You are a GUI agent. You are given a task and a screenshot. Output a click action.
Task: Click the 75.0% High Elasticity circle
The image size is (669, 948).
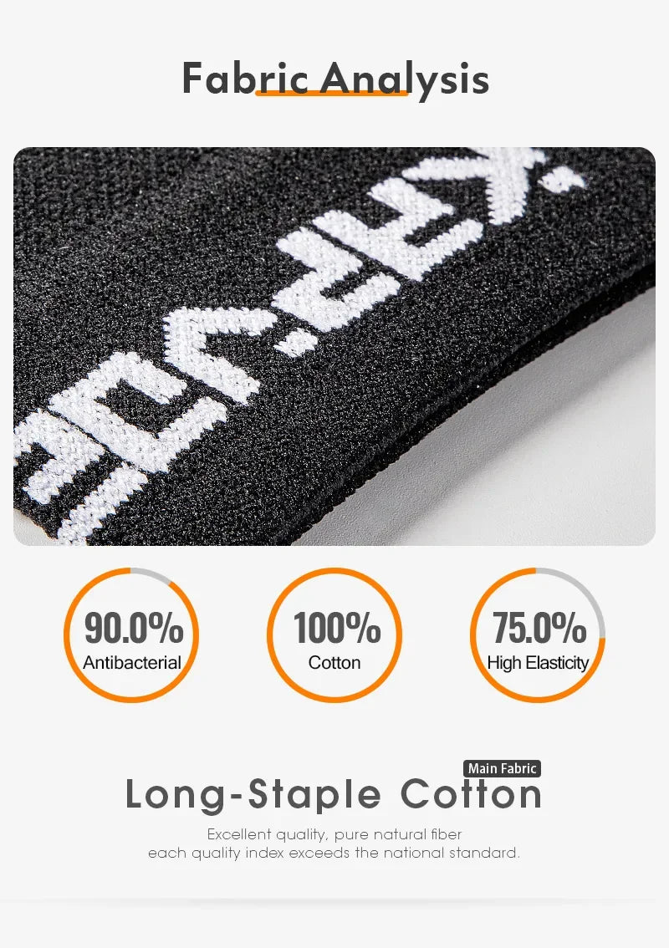[538, 635]
